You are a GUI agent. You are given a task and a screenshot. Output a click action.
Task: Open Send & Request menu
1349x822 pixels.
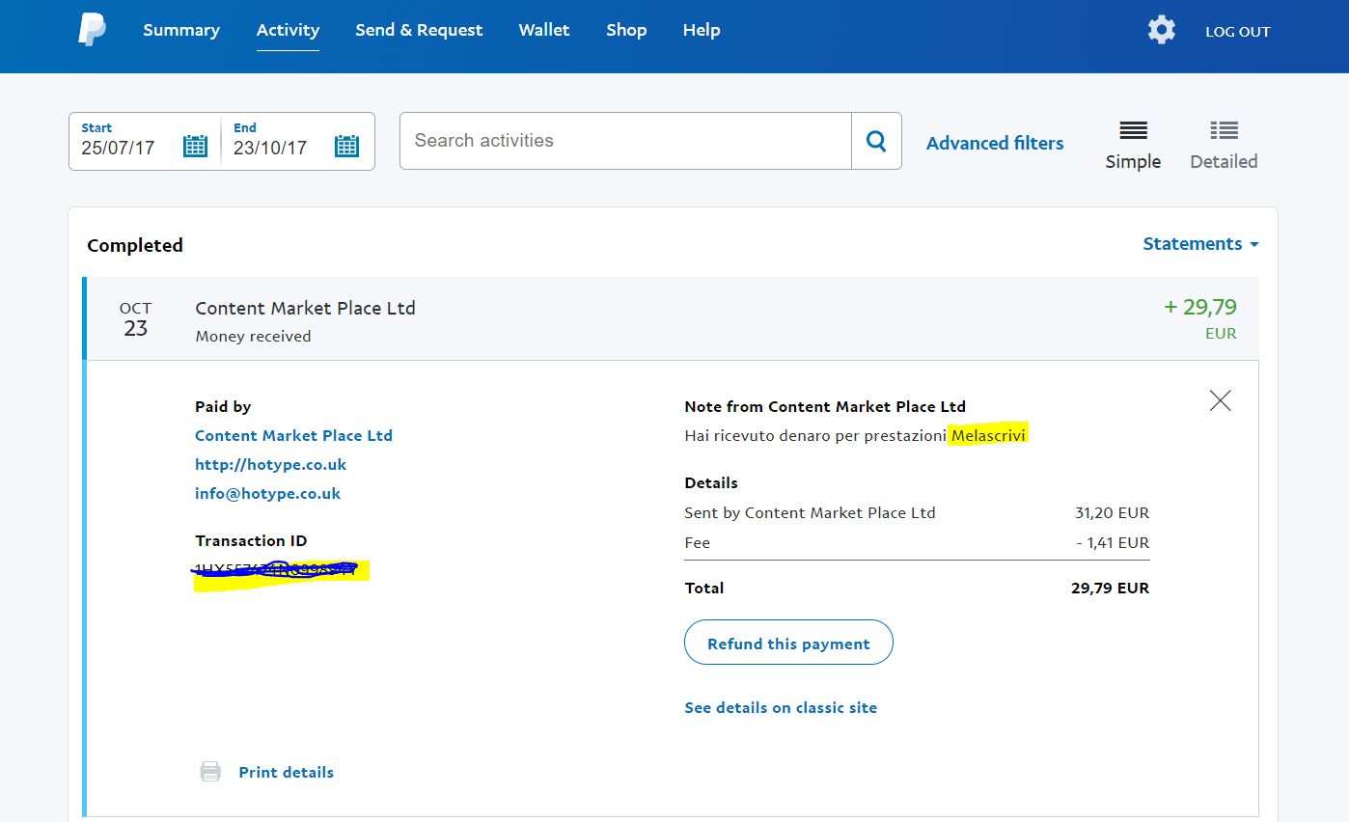point(419,30)
